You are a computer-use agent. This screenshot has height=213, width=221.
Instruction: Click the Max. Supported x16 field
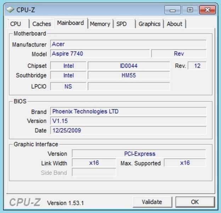(185, 163)
